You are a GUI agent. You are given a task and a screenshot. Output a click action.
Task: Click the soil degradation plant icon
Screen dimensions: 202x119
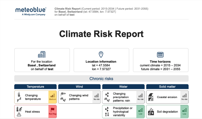point(151,111)
